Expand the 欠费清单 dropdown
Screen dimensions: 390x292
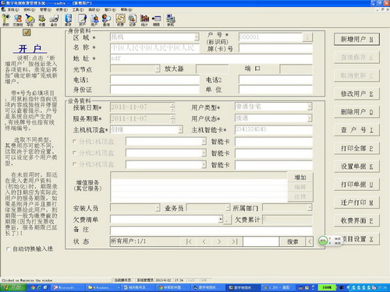[x=221, y=220]
